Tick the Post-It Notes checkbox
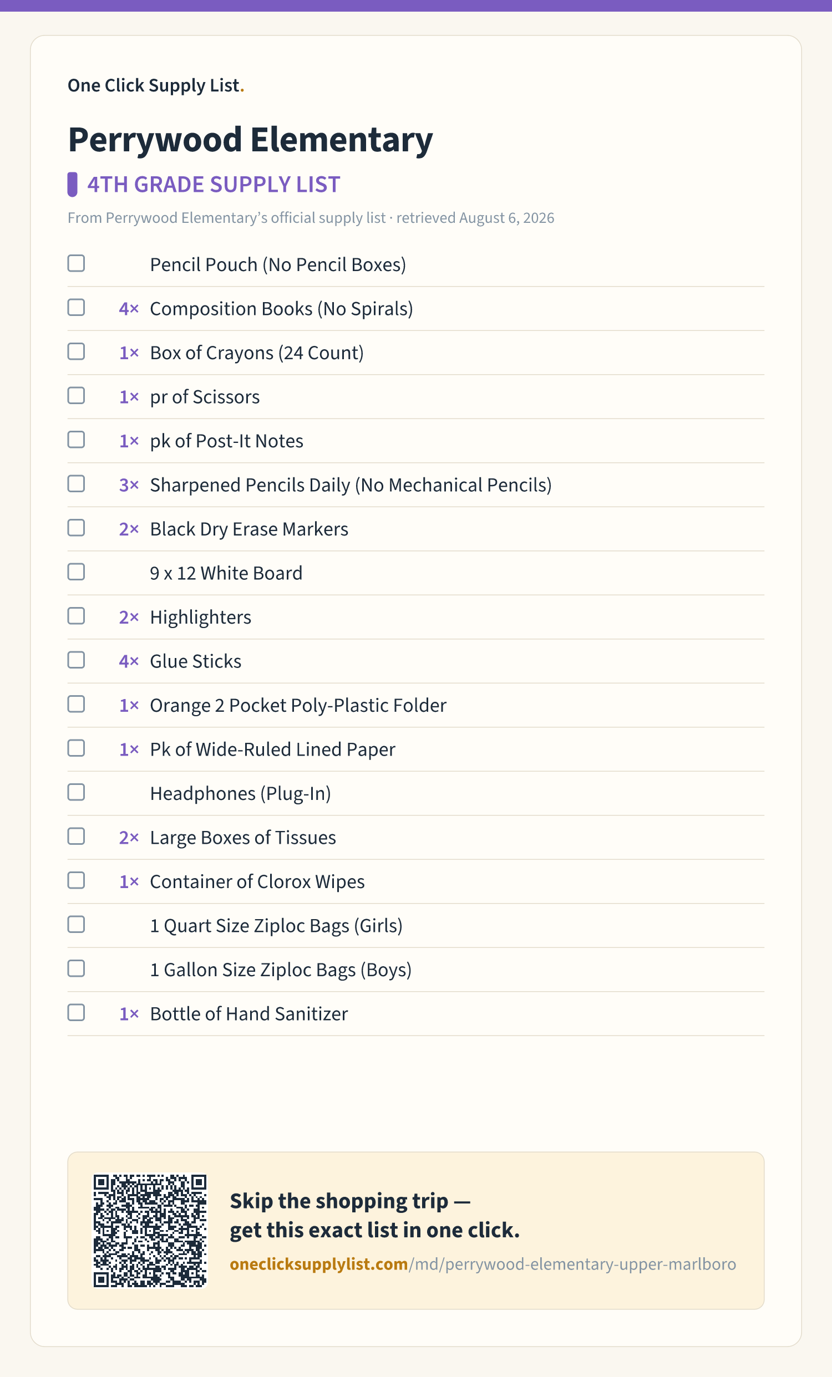 point(76,440)
